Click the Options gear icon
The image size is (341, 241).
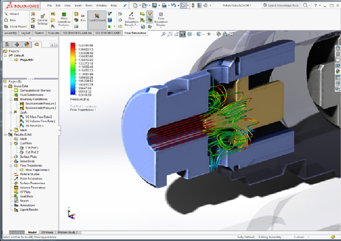[x=205, y=5]
